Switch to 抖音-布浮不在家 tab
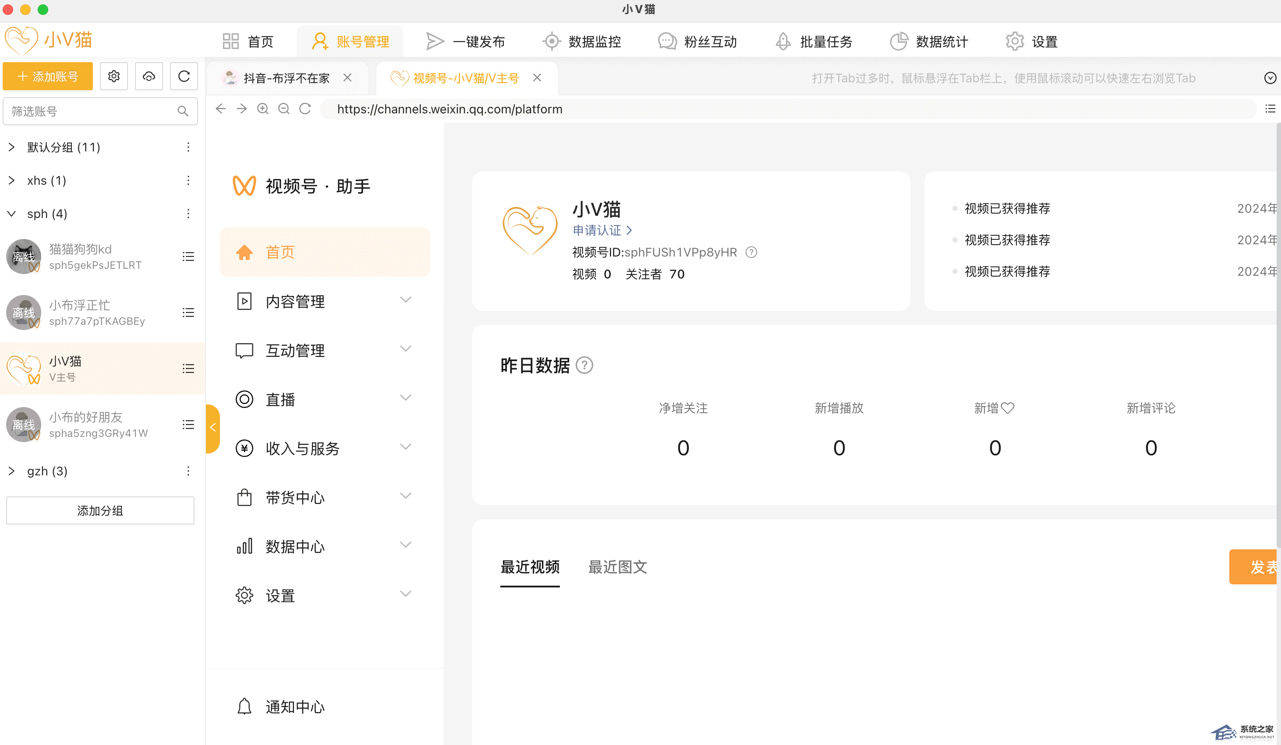Image resolution: width=1281 pixels, height=745 pixels. point(288,78)
